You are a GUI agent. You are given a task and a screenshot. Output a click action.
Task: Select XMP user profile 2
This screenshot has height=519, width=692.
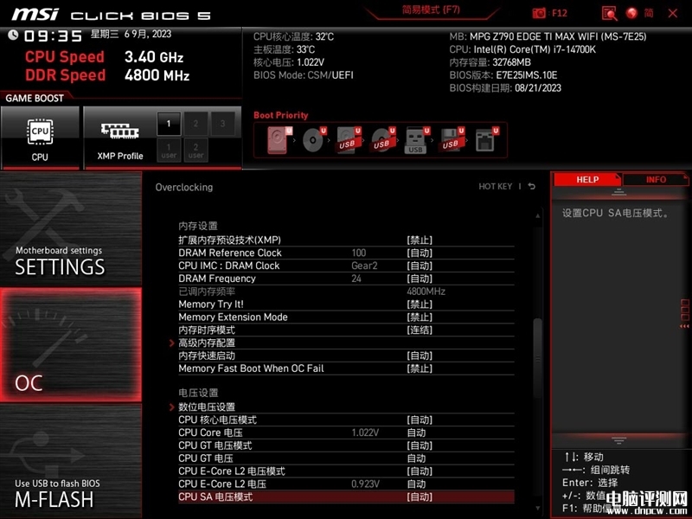(x=195, y=150)
